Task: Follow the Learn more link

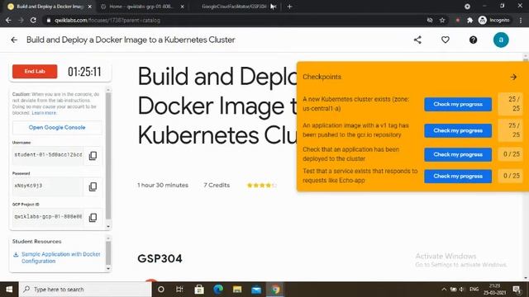Action: pyautogui.click(x=44, y=113)
